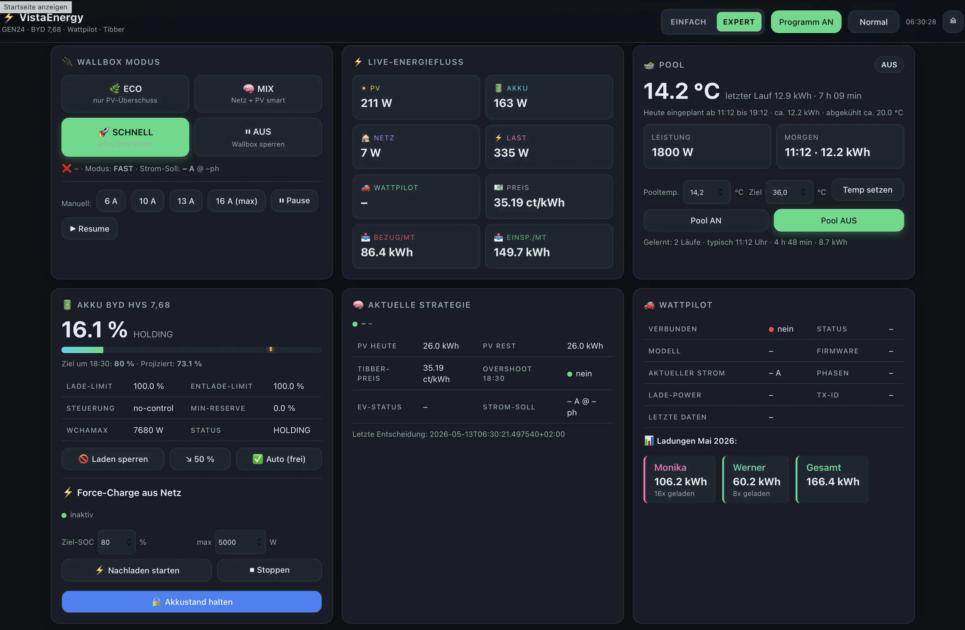Click the green dot beside inaktiv
The height and width of the screenshot is (630, 965).
pos(64,515)
